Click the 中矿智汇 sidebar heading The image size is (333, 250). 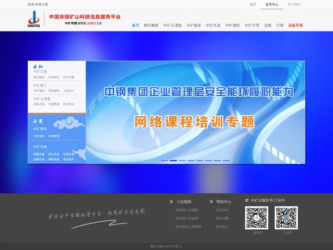[40, 85]
